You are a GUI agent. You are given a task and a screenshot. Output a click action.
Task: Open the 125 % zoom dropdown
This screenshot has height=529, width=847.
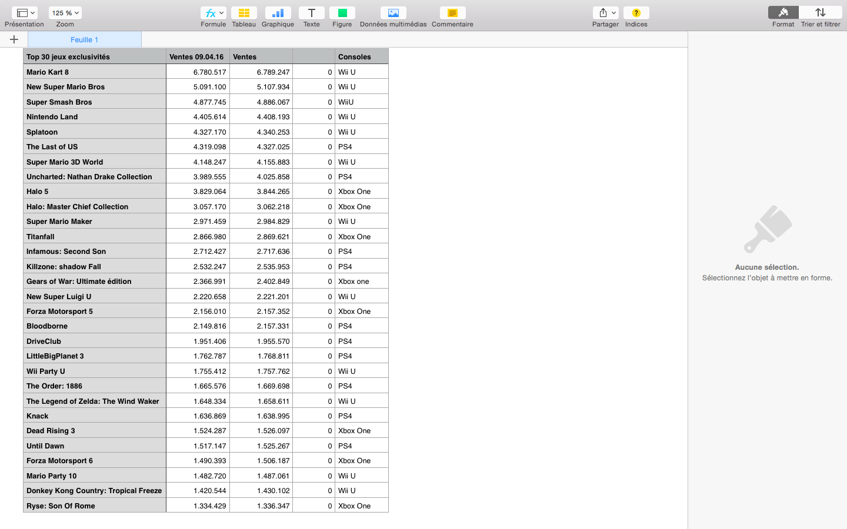coord(65,13)
